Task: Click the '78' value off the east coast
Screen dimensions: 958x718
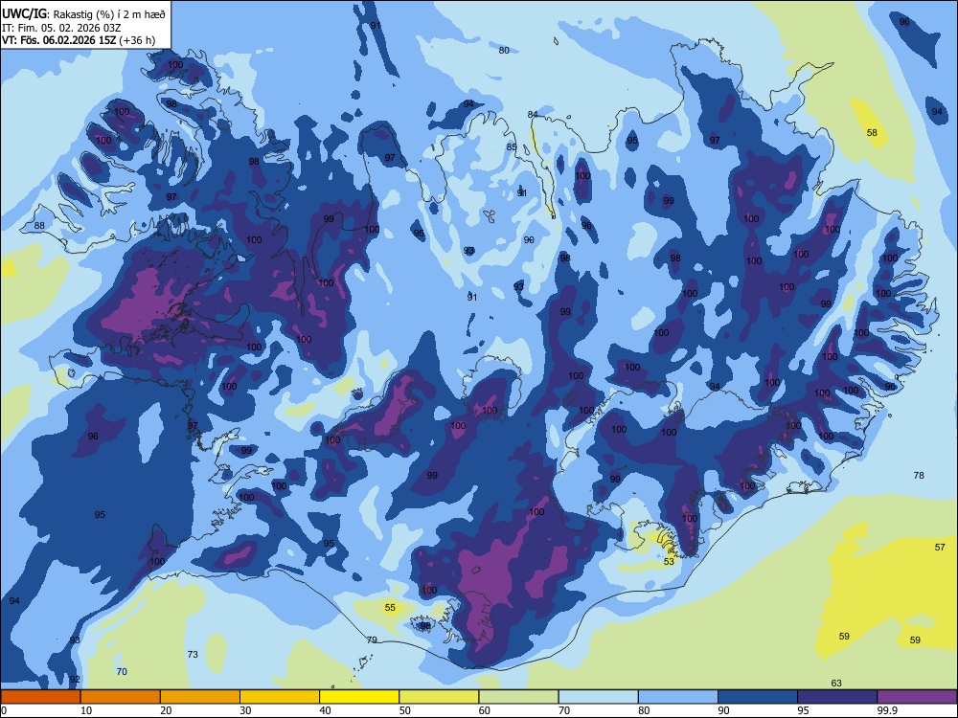Action: [x=919, y=475]
